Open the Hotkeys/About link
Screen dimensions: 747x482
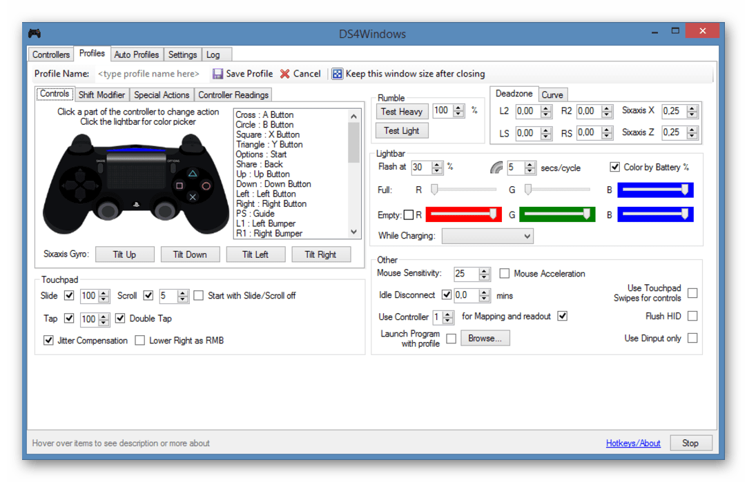tap(633, 443)
